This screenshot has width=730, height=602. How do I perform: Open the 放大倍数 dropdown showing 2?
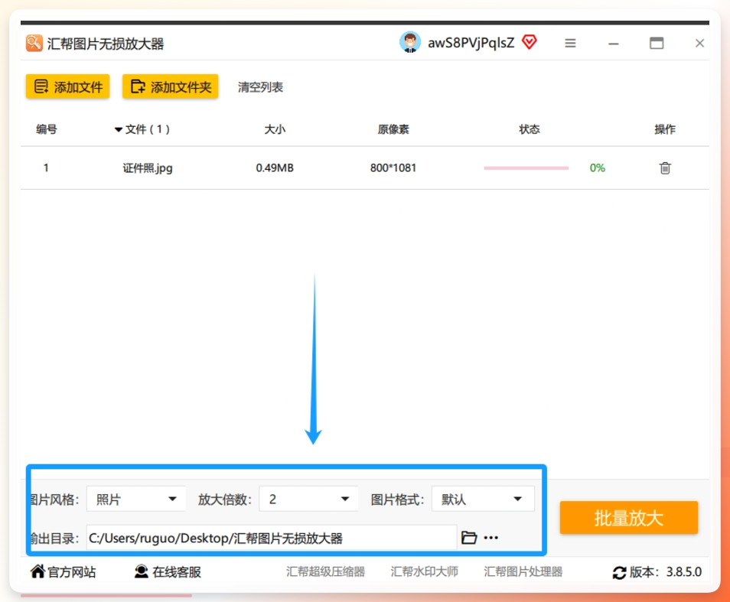[x=308, y=499]
